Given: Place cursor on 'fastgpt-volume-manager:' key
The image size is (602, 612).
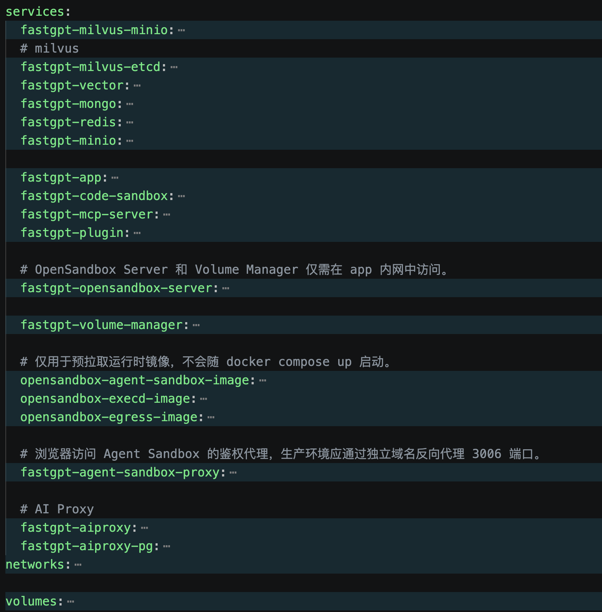Looking at the screenshot, I should [x=105, y=325].
